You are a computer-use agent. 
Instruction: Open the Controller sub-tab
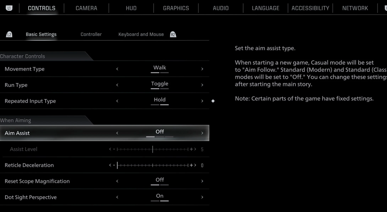click(x=91, y=34)
